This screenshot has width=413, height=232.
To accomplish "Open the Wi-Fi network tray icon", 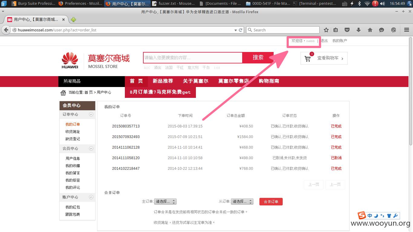I will tap(367, 4).
